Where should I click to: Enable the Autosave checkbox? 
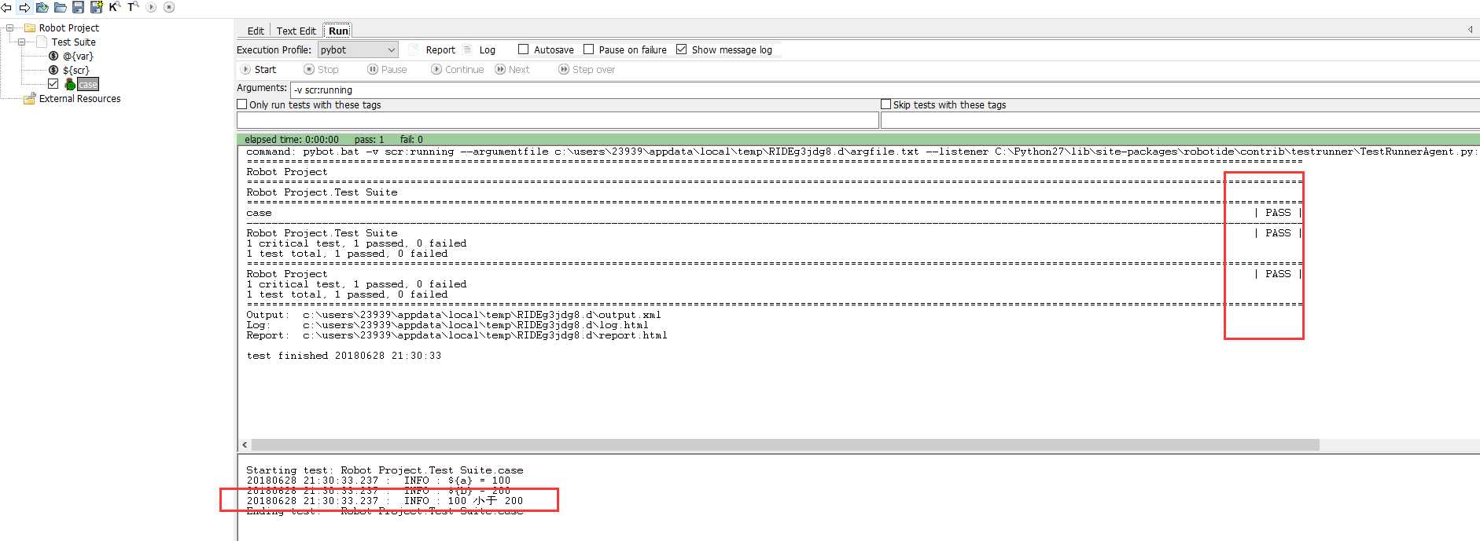click(523, 49)
